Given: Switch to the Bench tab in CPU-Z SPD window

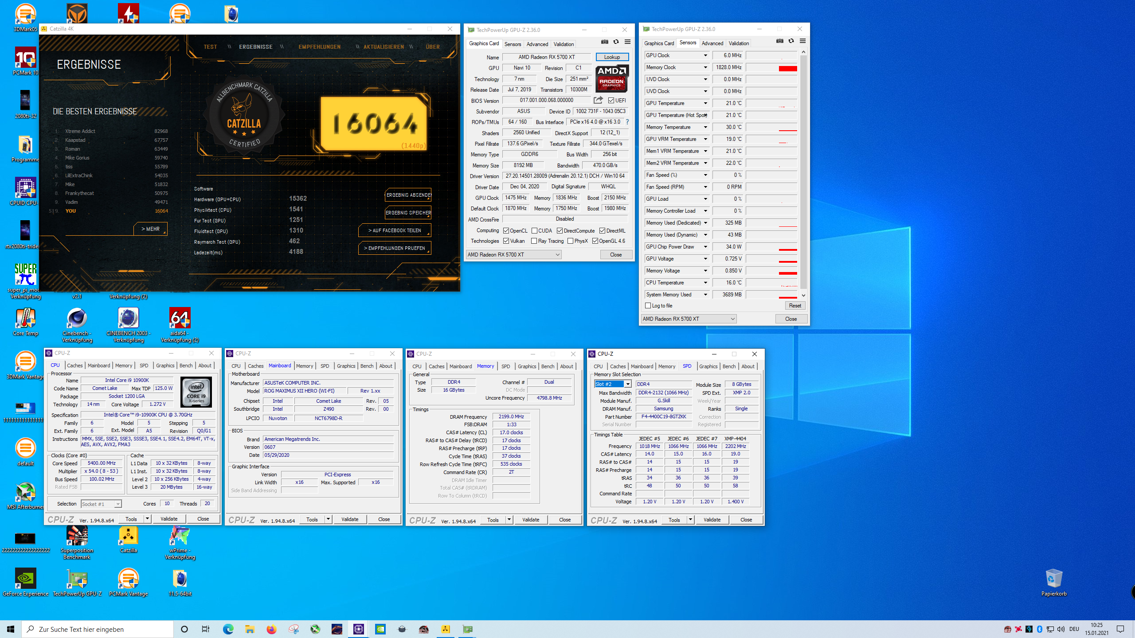Looking at the screenshot, I should [x=729, y=366].
